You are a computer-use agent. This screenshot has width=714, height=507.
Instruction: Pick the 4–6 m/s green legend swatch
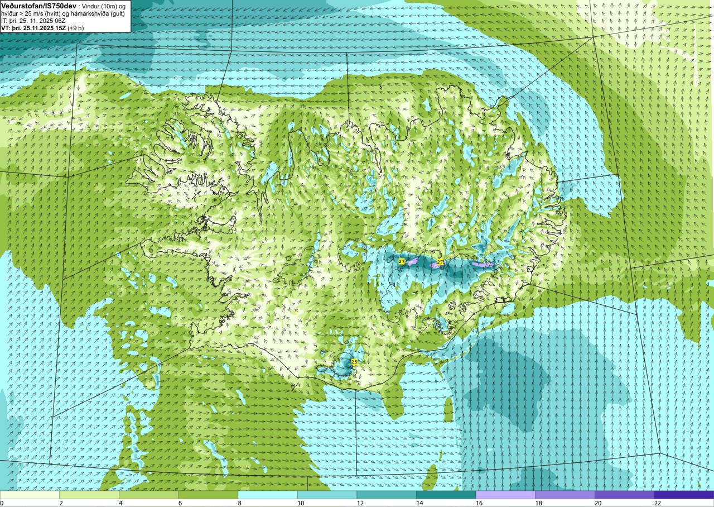coord(148,495)
